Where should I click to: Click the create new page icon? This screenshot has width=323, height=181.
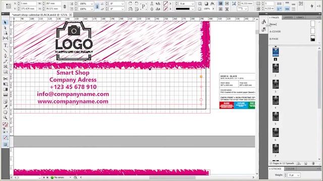pyautogui.click(x=306, y=163)
